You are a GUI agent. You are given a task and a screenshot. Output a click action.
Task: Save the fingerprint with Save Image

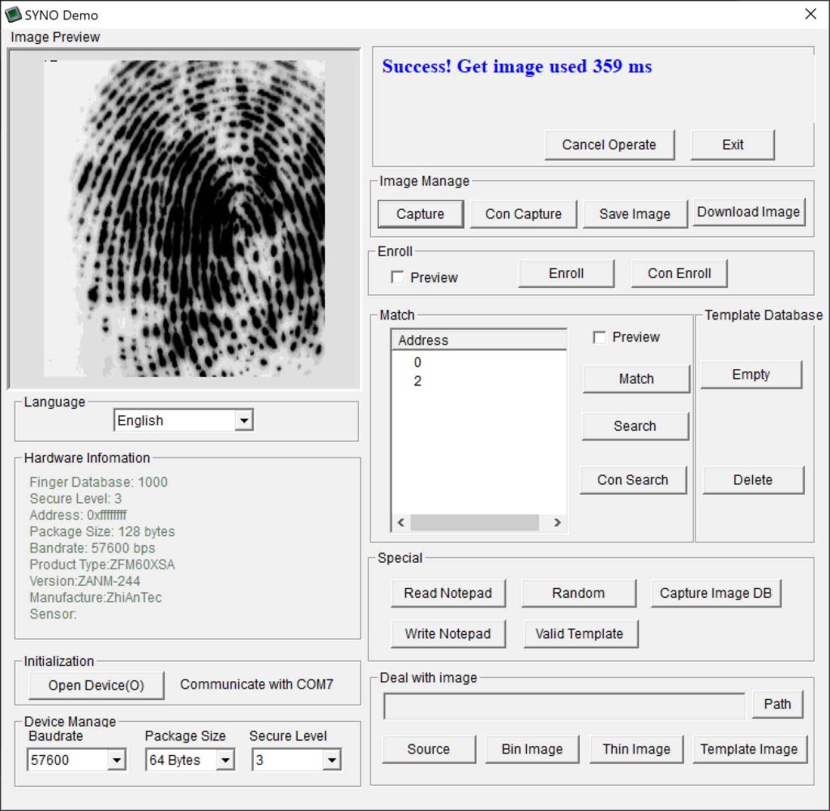click(x=635, y=213)
